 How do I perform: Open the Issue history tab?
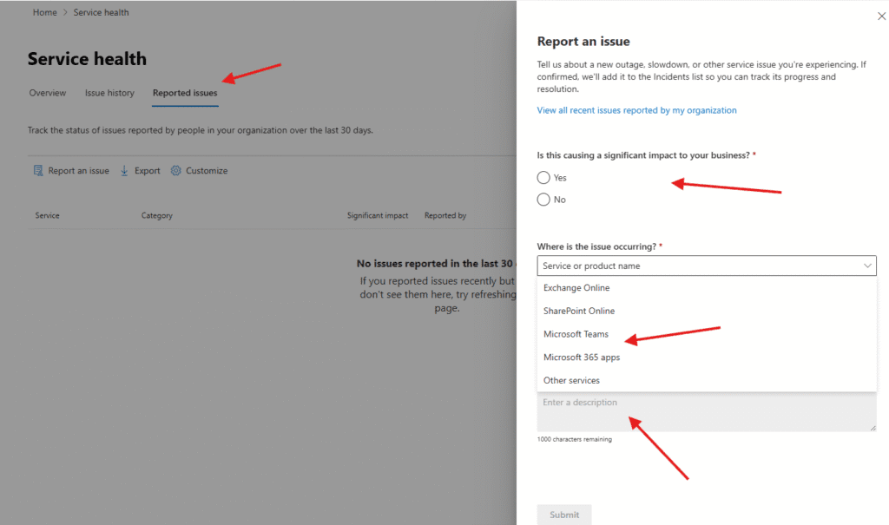pyautogui.click(x=109, y=93)
